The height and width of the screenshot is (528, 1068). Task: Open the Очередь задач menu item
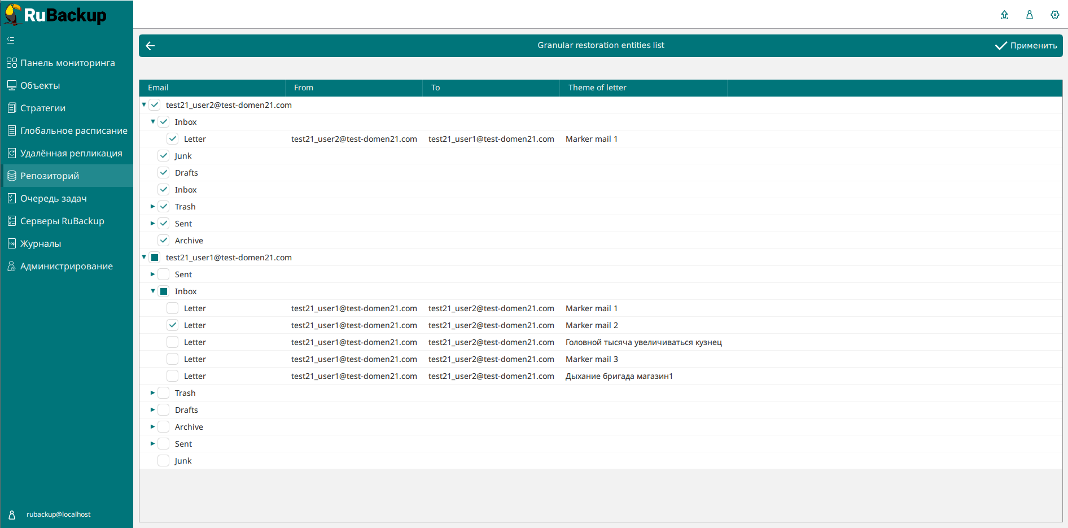54,198
